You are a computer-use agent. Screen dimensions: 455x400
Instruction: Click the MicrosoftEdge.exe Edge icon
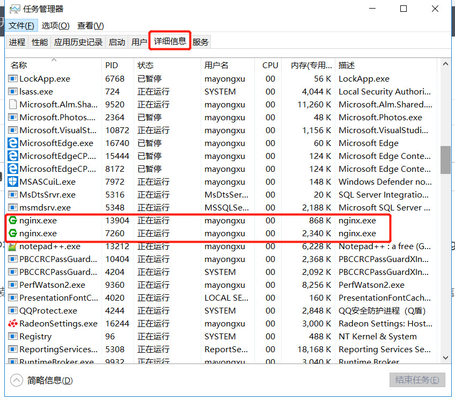tap(12, 143)
